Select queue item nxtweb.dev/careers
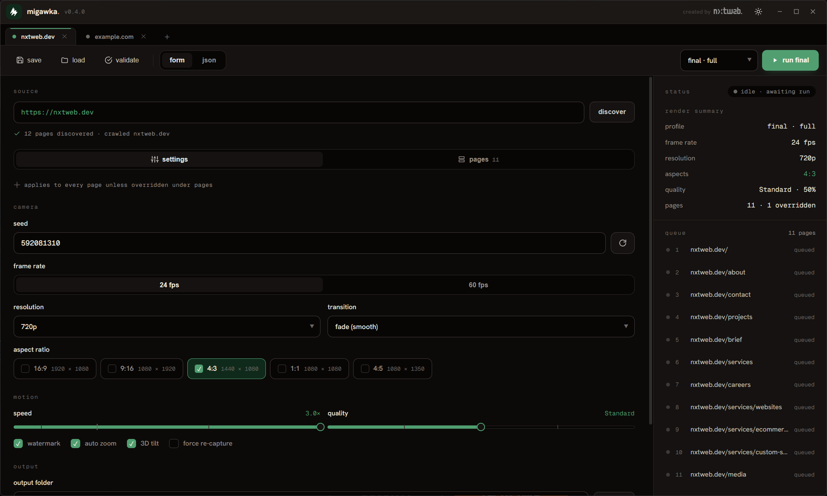827x496 pixels. [740, 385]
